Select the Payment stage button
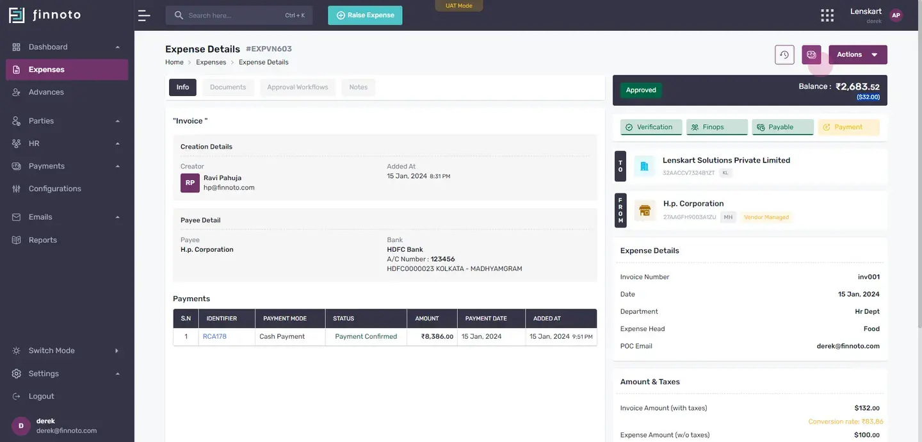The image size is (922, 442). pyautogui.click(x=848, y=127)
